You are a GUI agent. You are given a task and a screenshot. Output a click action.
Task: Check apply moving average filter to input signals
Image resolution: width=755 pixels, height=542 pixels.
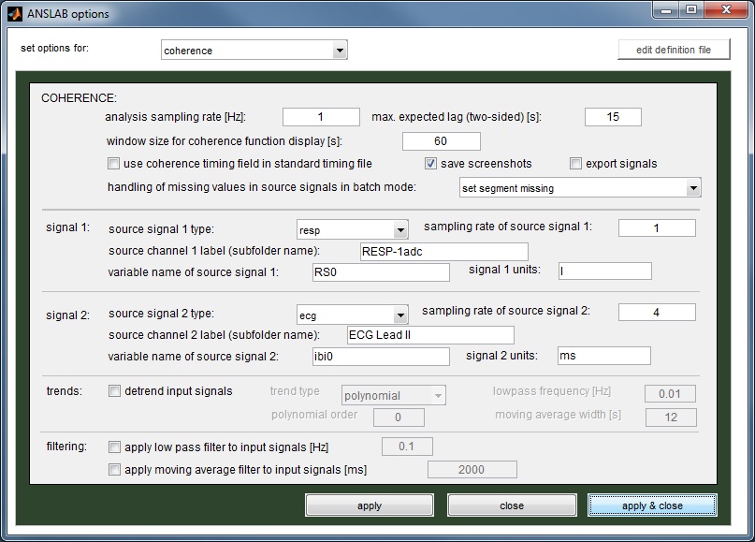(x=114, y=469)
